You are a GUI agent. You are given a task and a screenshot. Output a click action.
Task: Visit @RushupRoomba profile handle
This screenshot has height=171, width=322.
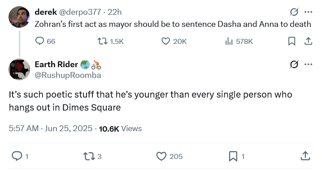pyautogui.click(x=68, y=75)
